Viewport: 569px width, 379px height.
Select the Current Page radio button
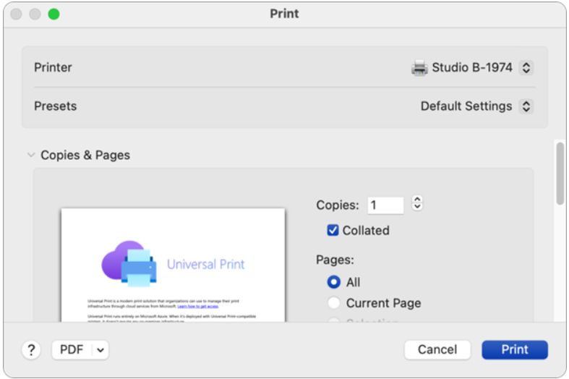click(333, 303)
